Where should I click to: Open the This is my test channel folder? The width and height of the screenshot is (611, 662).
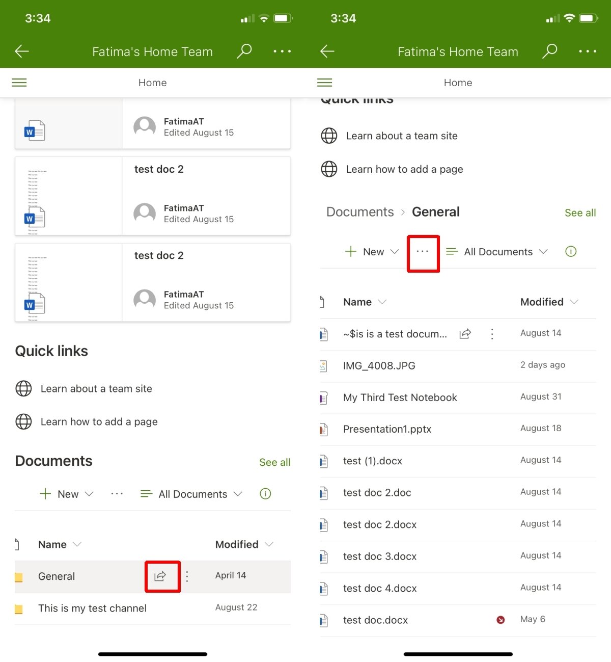[x=92, y=608]
